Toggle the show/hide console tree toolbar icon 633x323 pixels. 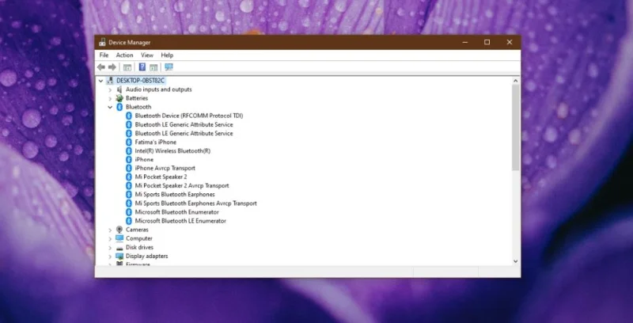click(127, 67)
